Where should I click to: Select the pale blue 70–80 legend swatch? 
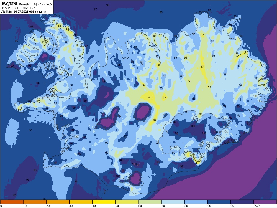[173, 202]
